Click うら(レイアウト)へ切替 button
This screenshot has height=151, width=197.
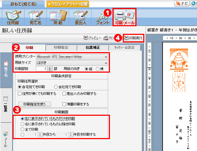point(68,4)
